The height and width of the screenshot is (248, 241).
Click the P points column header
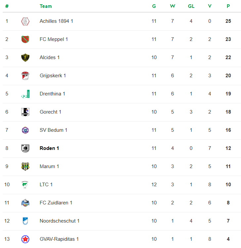click(x=228, y=6)
